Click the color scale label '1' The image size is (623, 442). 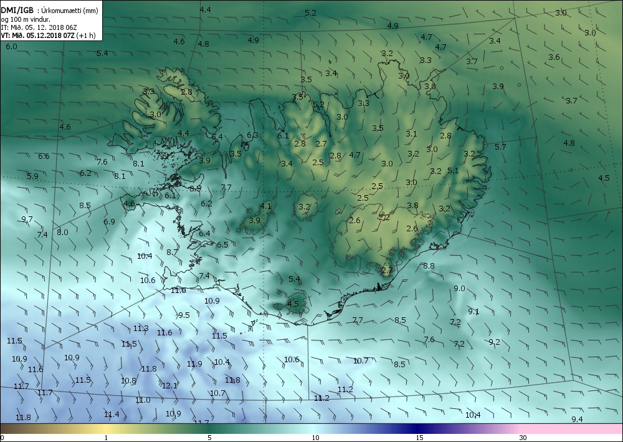(106, 438)
